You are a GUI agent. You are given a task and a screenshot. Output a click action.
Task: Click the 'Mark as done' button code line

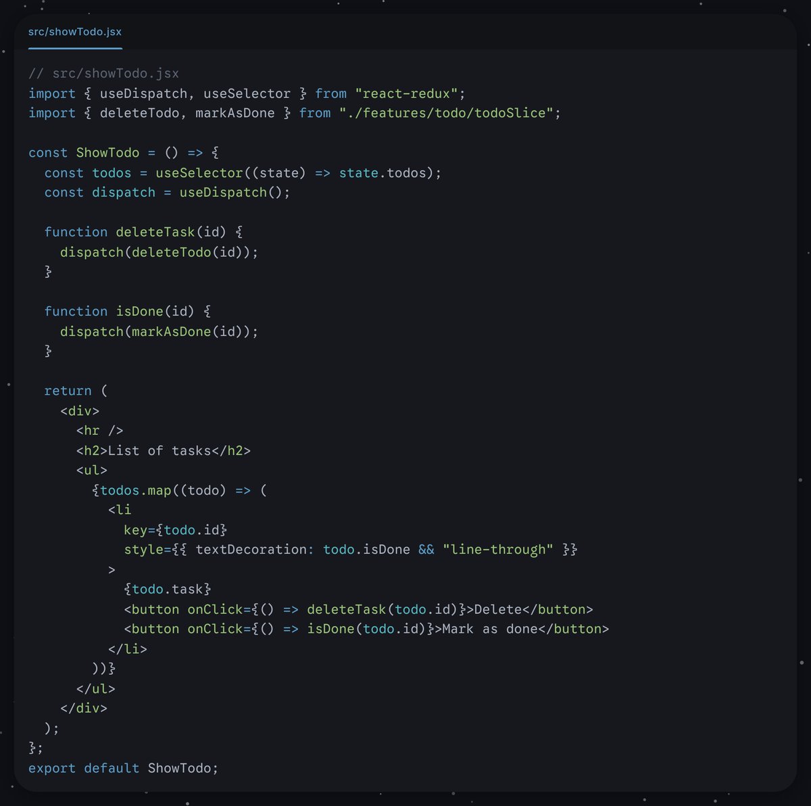coord(366,629)
